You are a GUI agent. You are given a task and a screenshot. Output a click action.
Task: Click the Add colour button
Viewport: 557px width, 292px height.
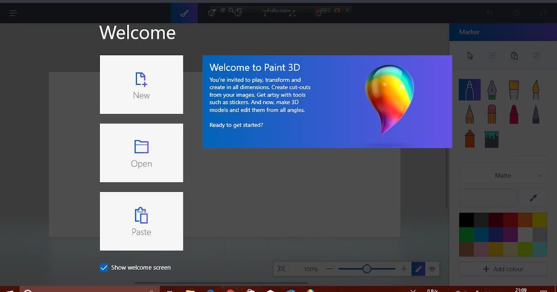point(503,269)
